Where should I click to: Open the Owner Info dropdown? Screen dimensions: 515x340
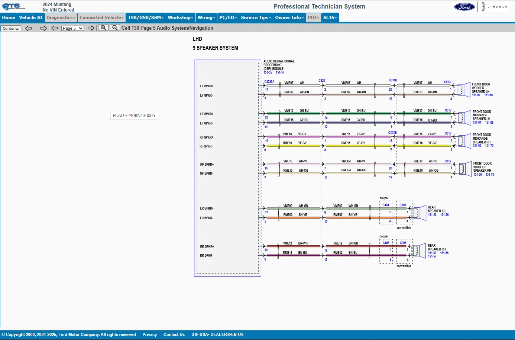point(289,17)
